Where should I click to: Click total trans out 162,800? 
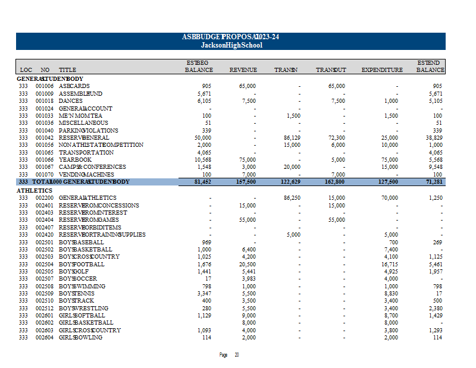click(335, 182)
